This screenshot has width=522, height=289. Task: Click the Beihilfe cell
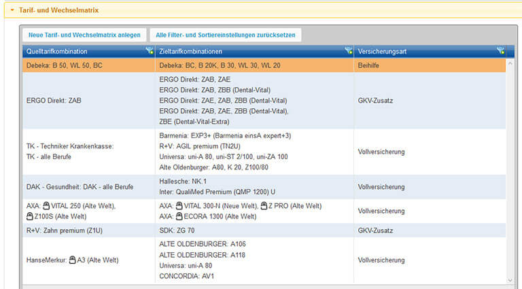click(430, 65)
